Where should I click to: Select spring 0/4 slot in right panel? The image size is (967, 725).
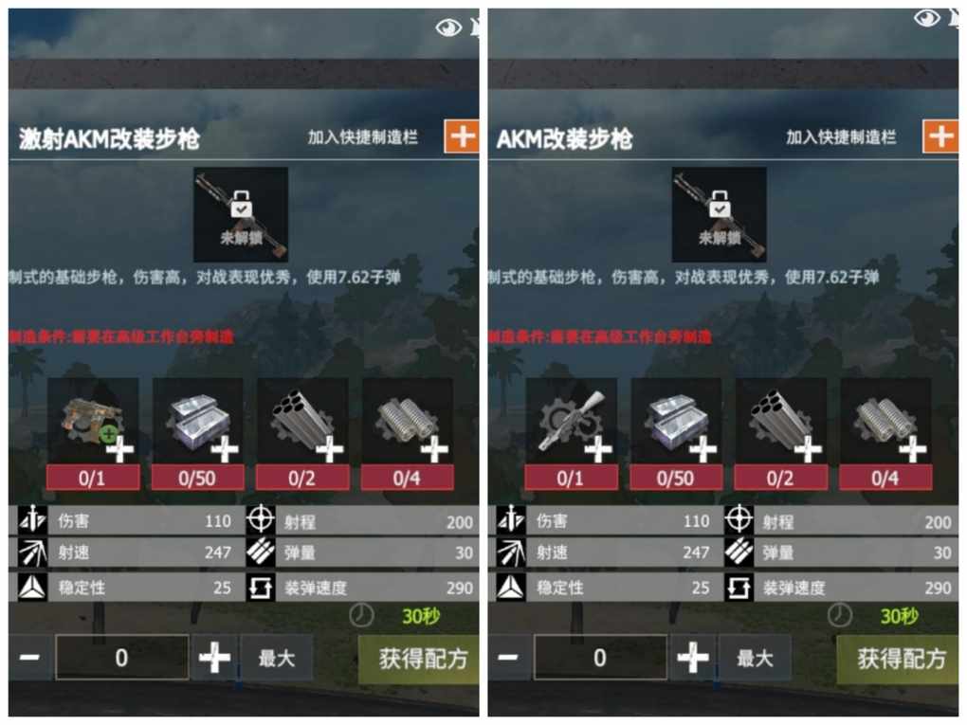click(886, 433)
